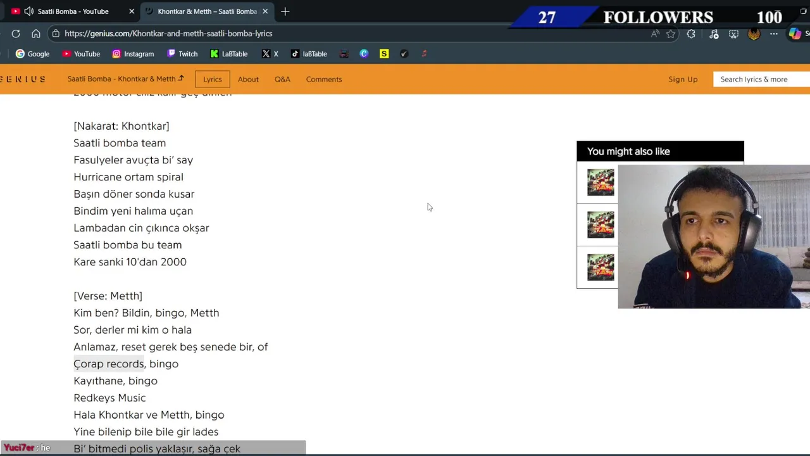The height and width of the screenshot is (456, 810).
Task: Open the About section tab
Action: click(x=248, y=79)
